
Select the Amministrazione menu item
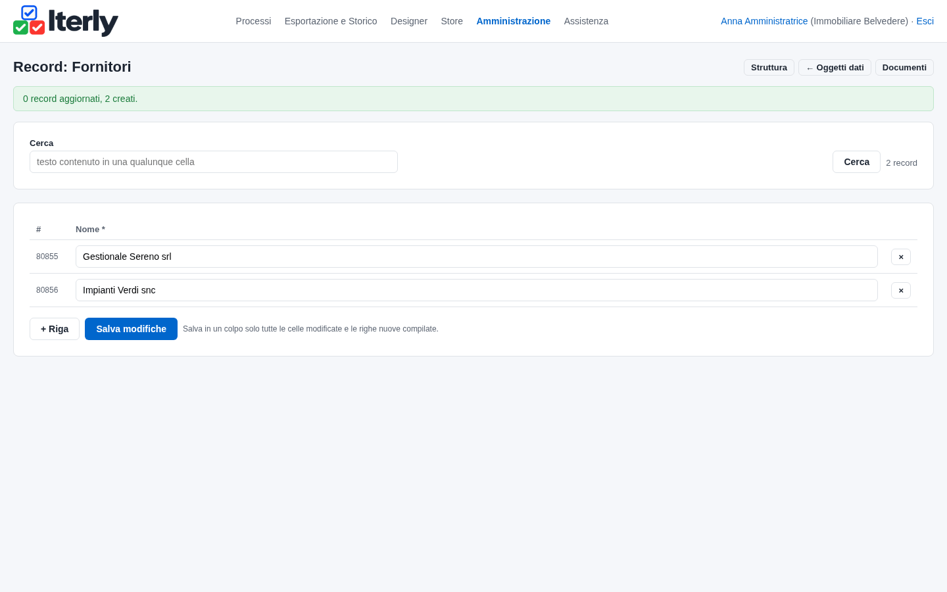[x=514, y=21]
